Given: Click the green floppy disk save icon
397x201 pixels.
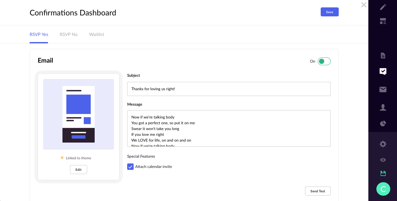Looking at the screenshot, I should pos(383,173).
